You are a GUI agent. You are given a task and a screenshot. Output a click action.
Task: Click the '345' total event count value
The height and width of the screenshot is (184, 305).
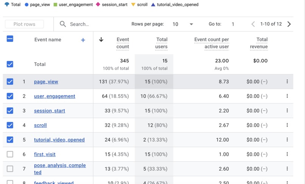click(x=124, y=61)
